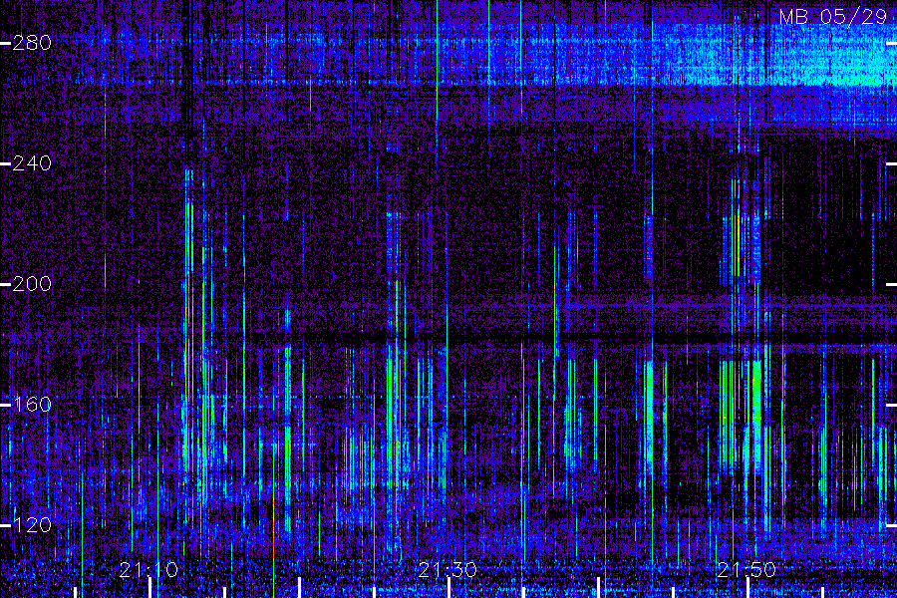This screenshot has width=897, height=598.
Task: Click the 200 frequency axis label
Action: [x=32, y=284]
